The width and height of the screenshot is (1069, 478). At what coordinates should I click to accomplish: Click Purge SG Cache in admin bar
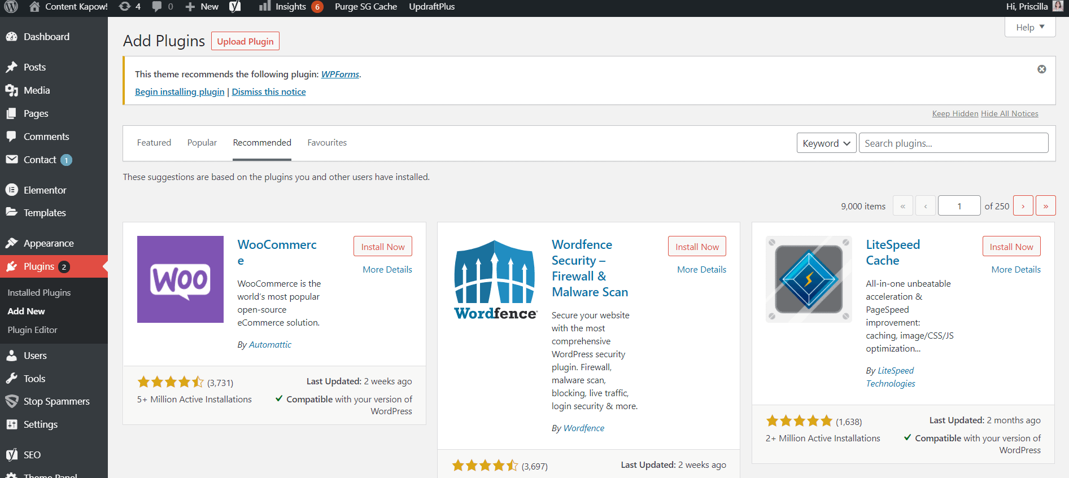pyautogui.click(x=366, y=7)
